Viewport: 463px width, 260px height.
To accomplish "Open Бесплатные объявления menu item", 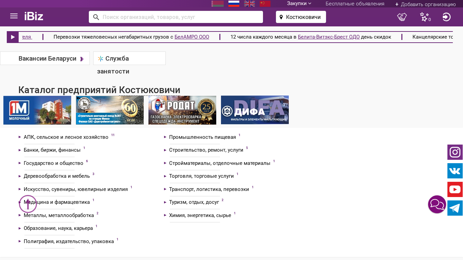I will [355, 4].
